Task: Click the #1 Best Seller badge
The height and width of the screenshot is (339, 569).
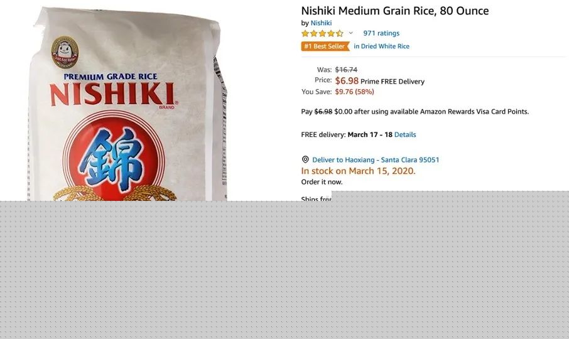Action: (x=325, y=46)
